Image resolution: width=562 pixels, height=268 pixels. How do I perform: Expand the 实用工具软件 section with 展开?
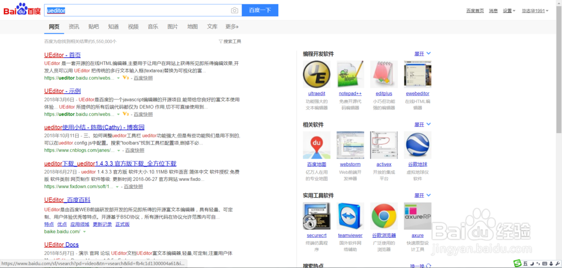tap(423, 196)
